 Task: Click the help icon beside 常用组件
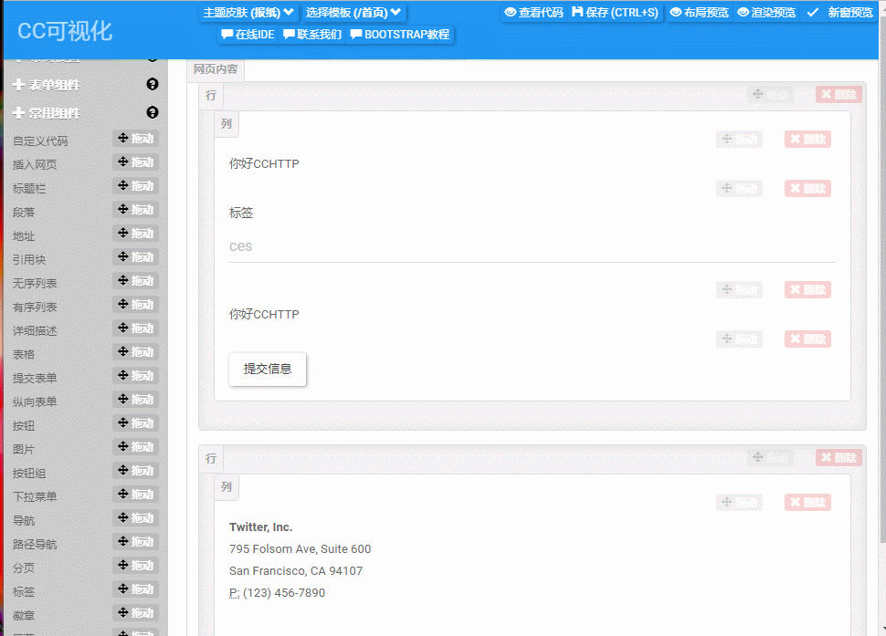point(153,113)
